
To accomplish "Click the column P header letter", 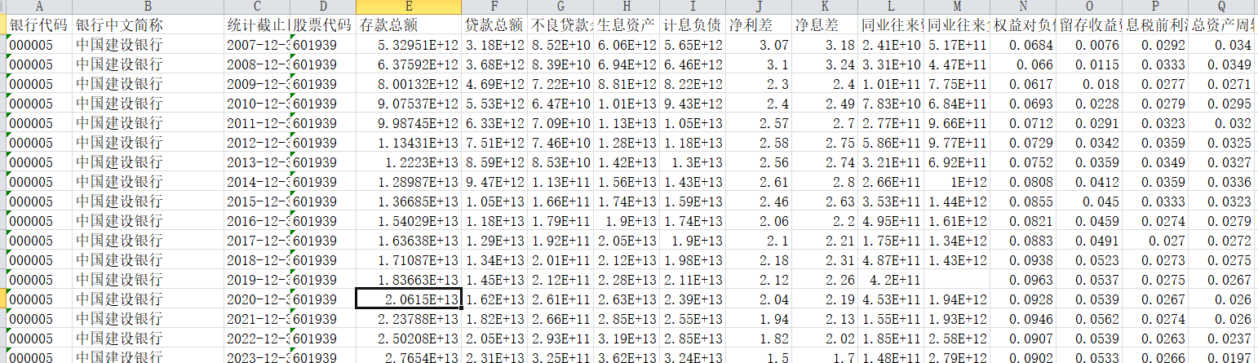I will (1155, 7).
